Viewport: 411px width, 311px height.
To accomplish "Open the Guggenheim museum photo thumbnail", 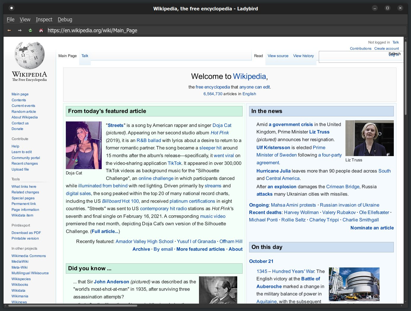I will point(354,284).
